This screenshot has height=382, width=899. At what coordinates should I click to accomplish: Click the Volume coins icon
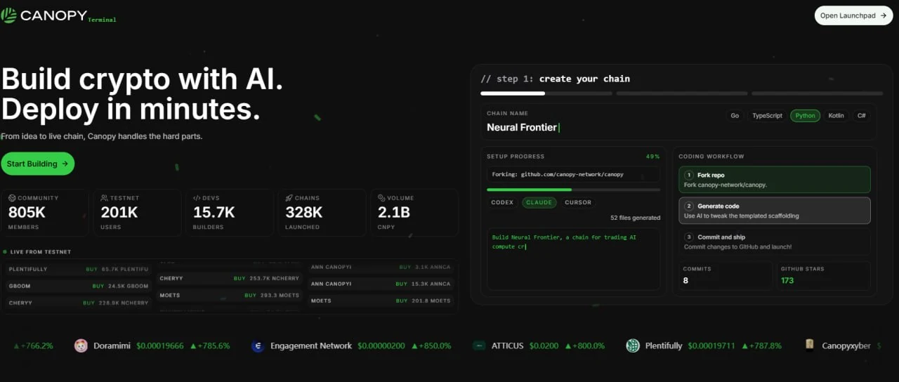click(381, 198)
